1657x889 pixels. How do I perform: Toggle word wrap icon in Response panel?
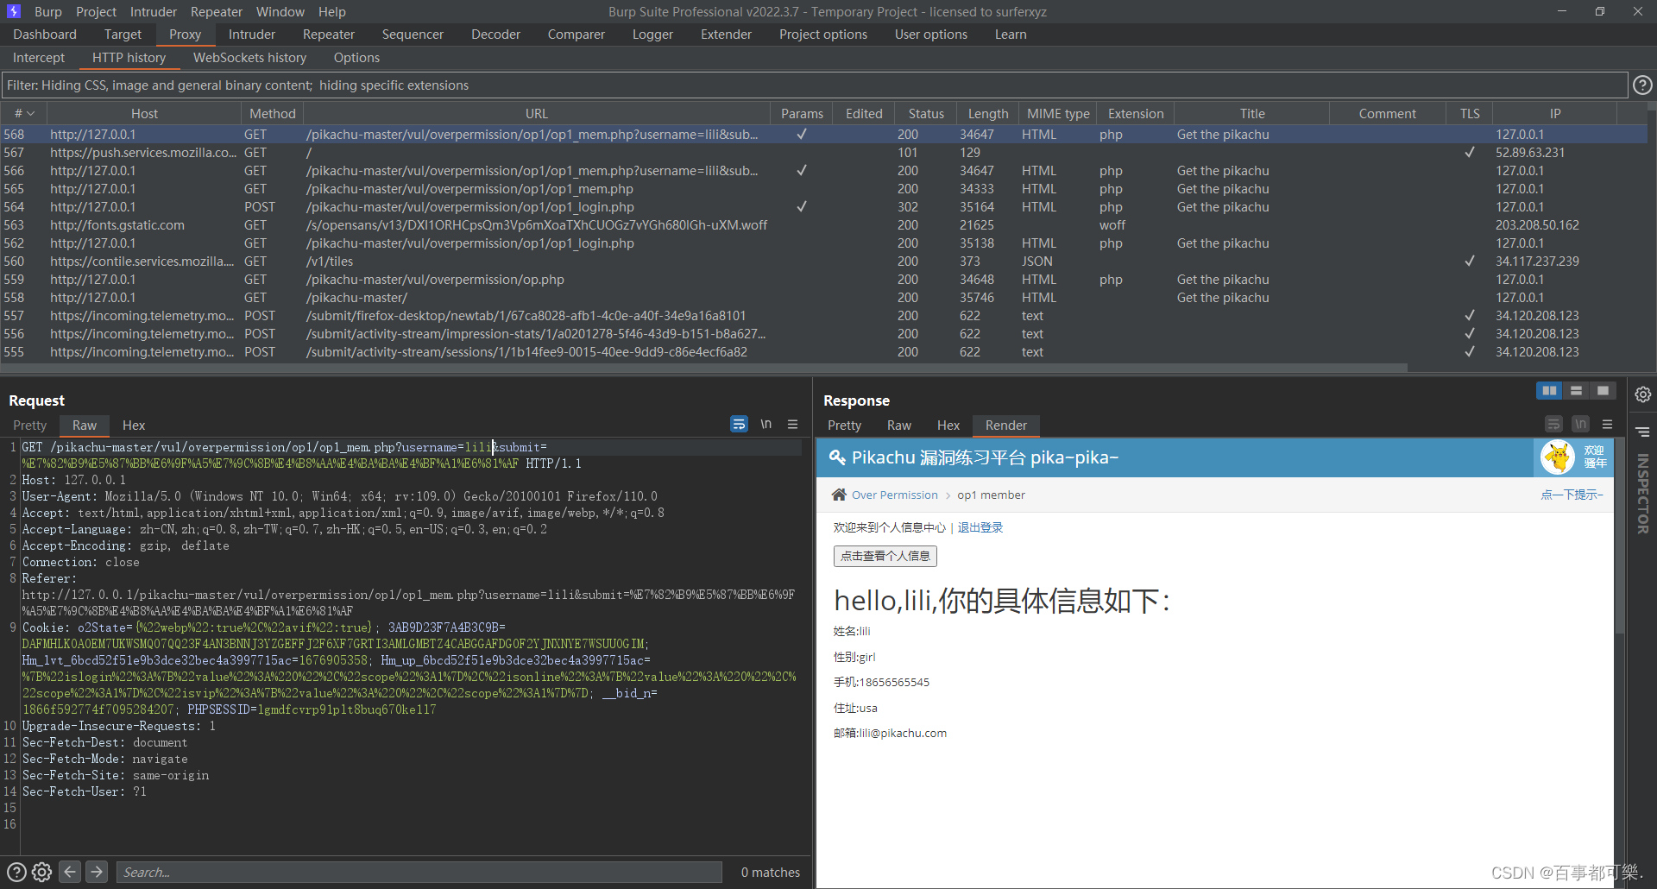[x=1553, y=424]
